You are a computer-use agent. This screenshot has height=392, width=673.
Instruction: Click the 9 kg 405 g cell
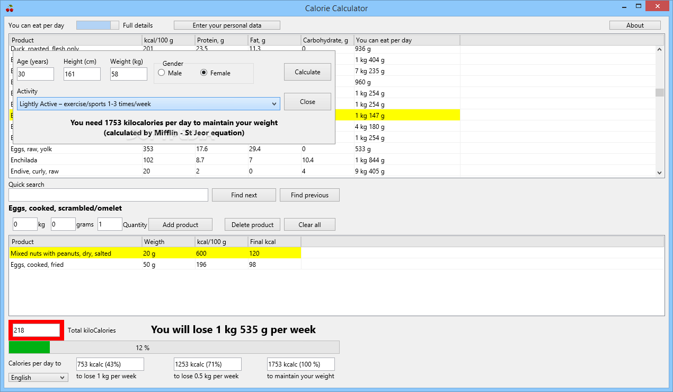[407, 171]
